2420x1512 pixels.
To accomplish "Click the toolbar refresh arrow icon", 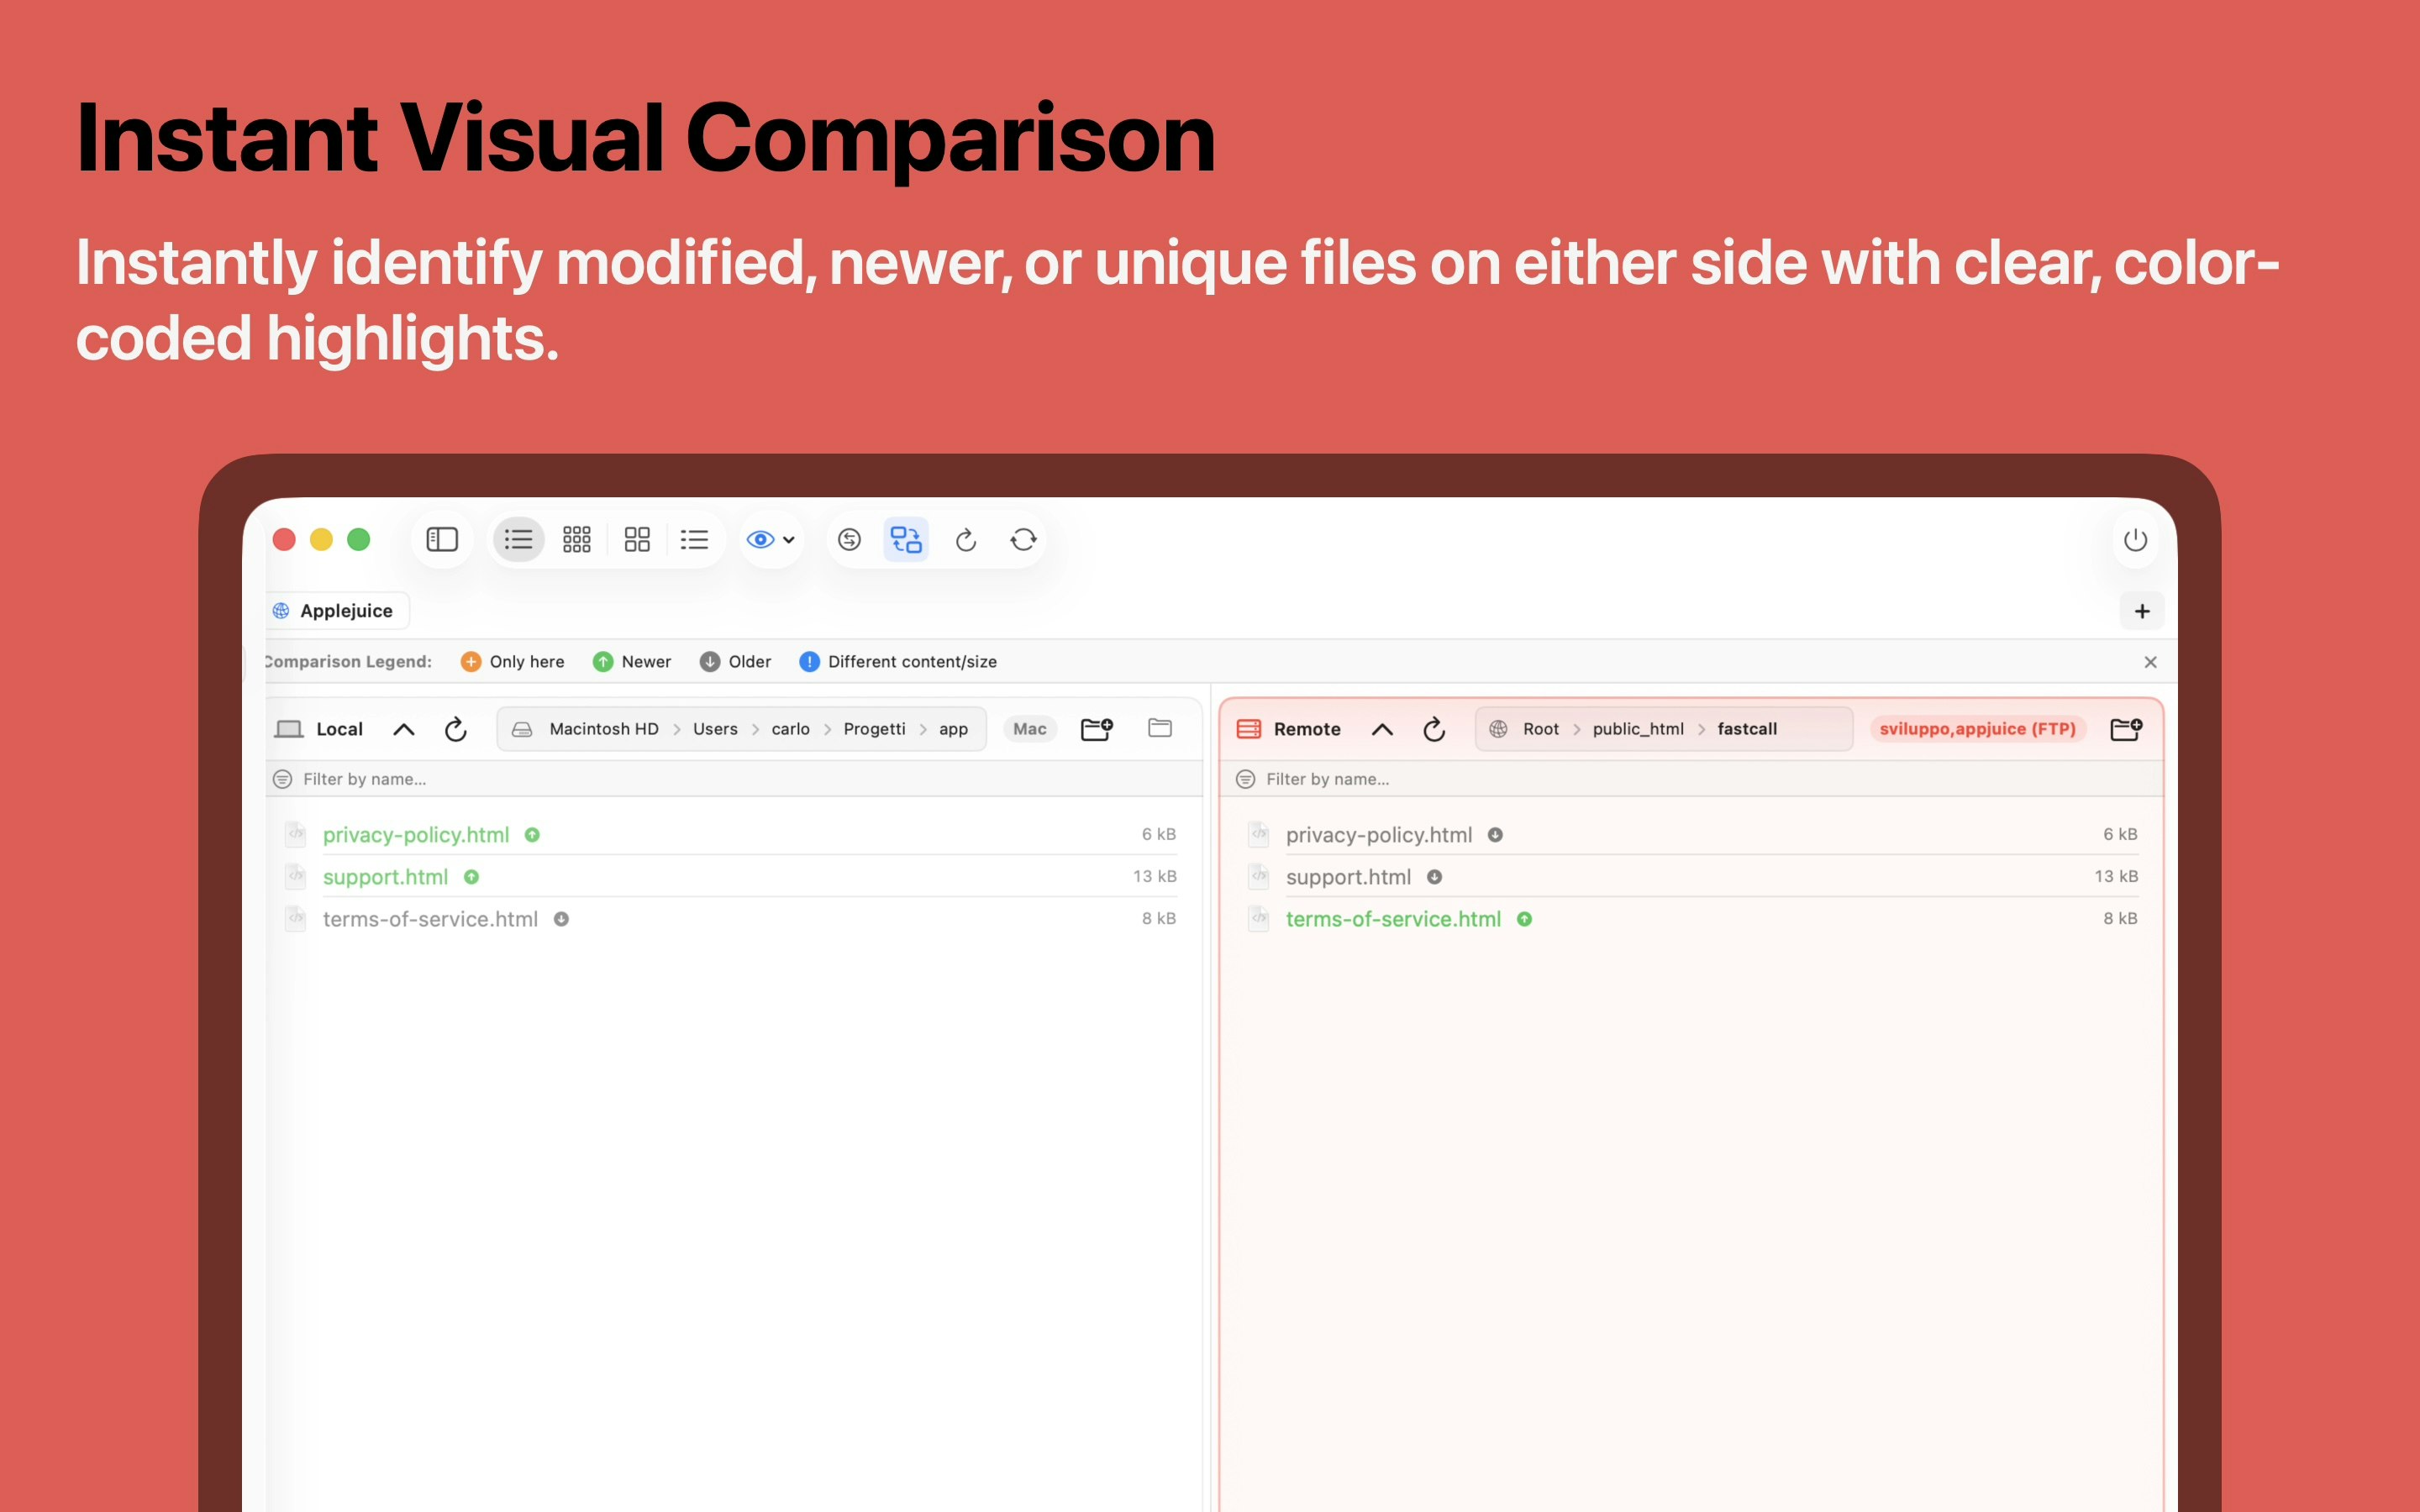I will pos(965,540).
